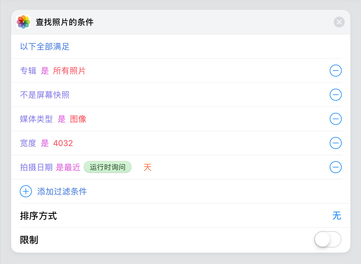The width and height of the screenshot is (361, 264).
Task: Remove the 不是屏幕快照 filter condition
Action: 335,95
